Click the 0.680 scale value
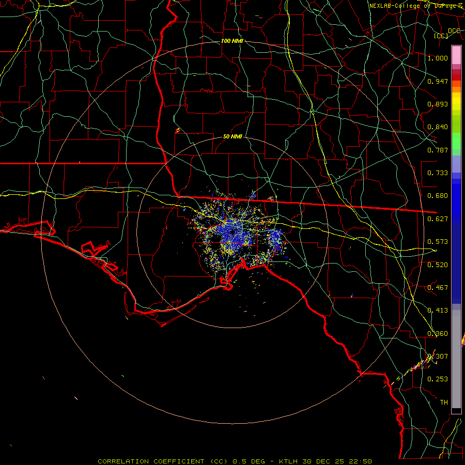Viewport: 465px width, 465px height. click(x=438, y=196)
